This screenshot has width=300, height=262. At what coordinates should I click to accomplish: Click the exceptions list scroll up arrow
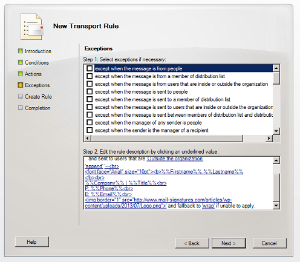tap(276, 68)
